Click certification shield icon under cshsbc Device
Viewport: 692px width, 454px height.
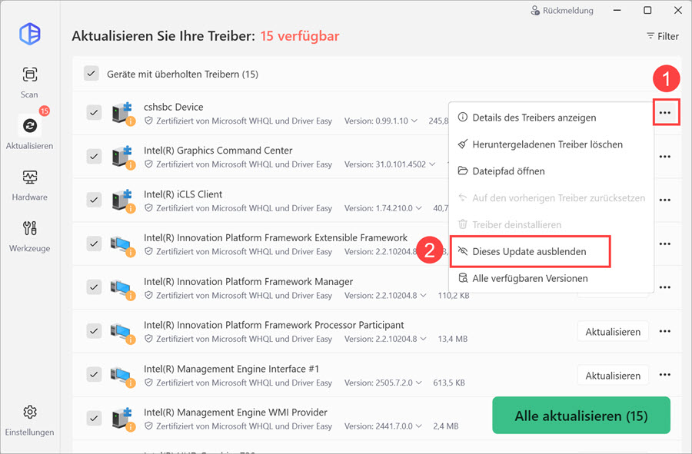tap(148, 121)
